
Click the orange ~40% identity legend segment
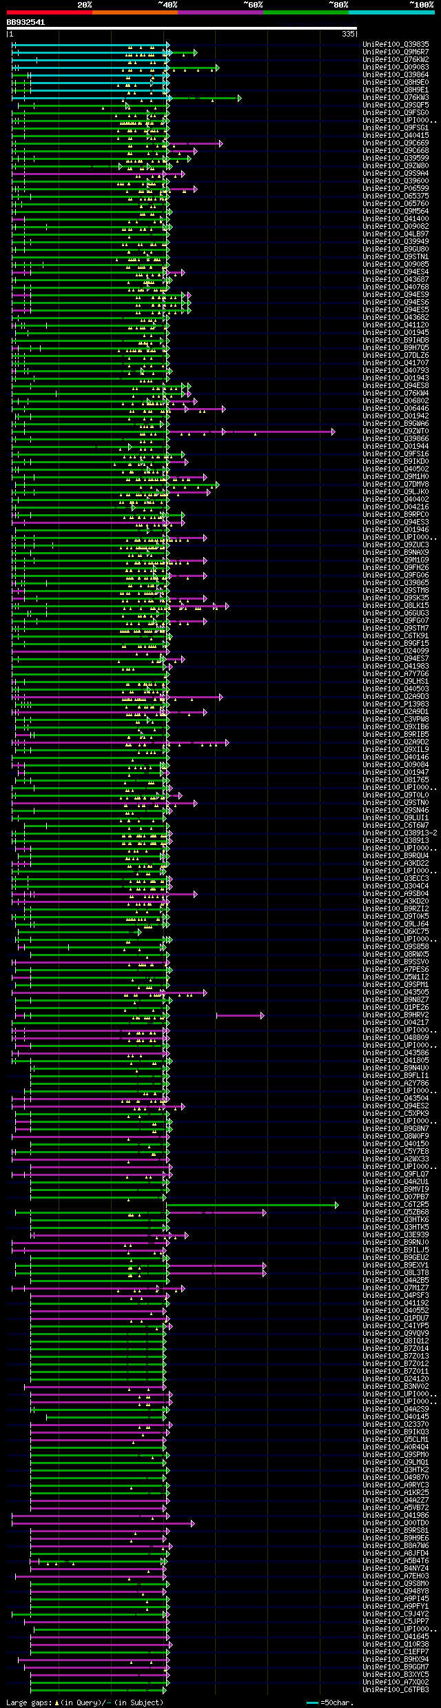point(135,12)
